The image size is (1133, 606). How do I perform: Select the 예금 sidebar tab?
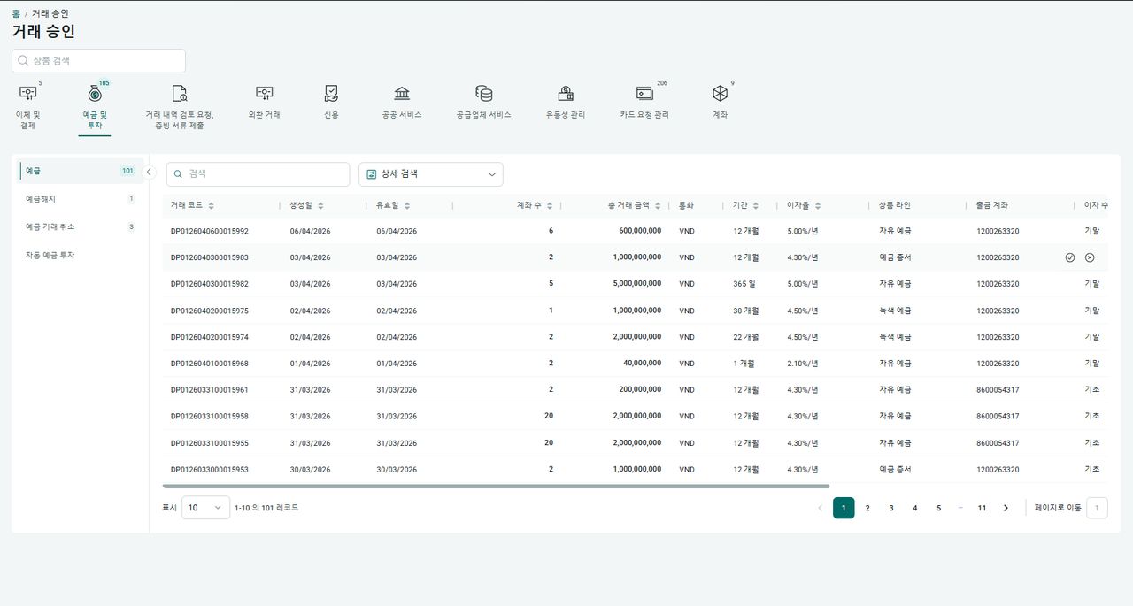tap(80, 171)
